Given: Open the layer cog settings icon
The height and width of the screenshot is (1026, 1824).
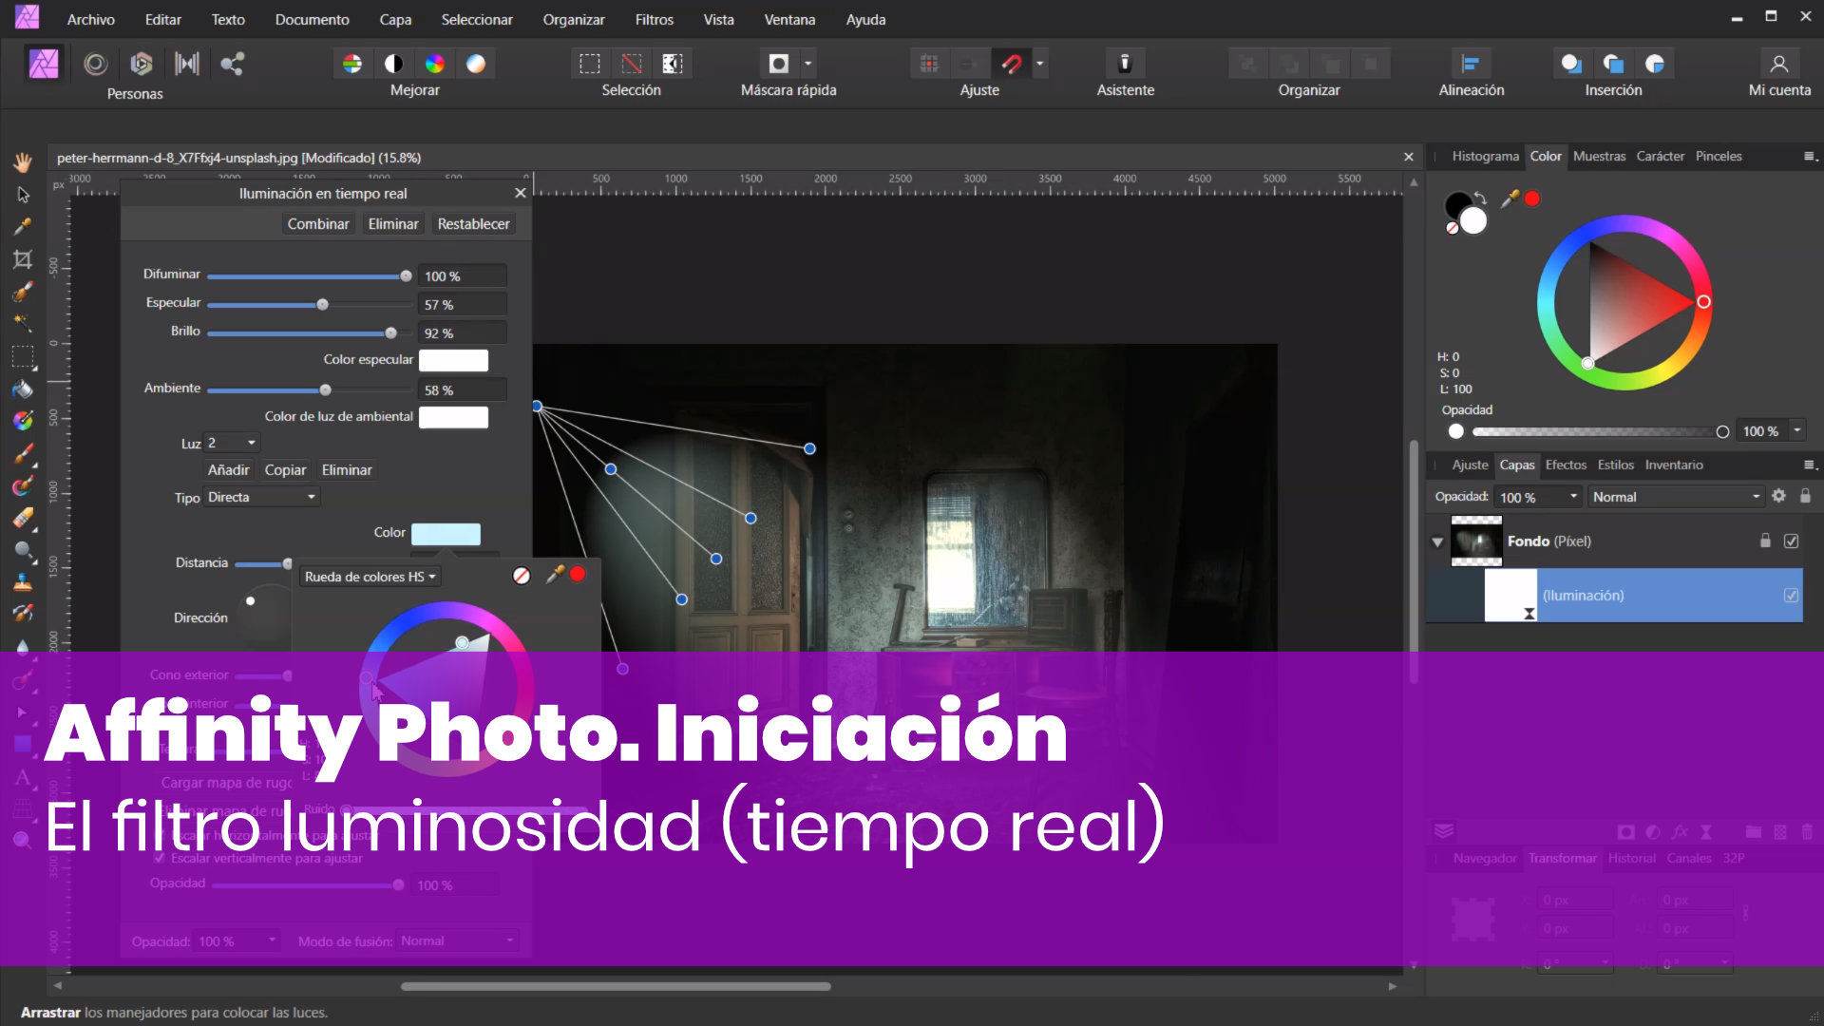Looking at the screenshot, I should 1778,496.
